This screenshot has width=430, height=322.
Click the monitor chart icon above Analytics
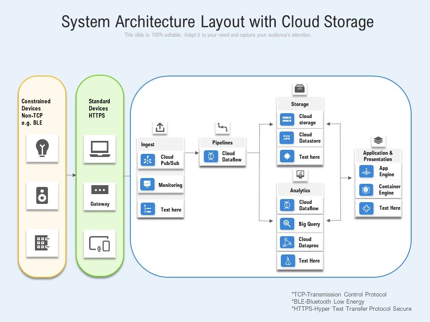pos(300,175)
